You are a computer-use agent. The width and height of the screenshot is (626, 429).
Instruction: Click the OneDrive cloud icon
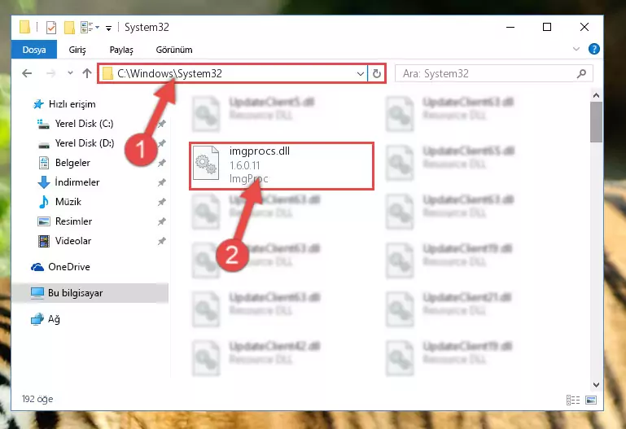(x=37, y=267)
